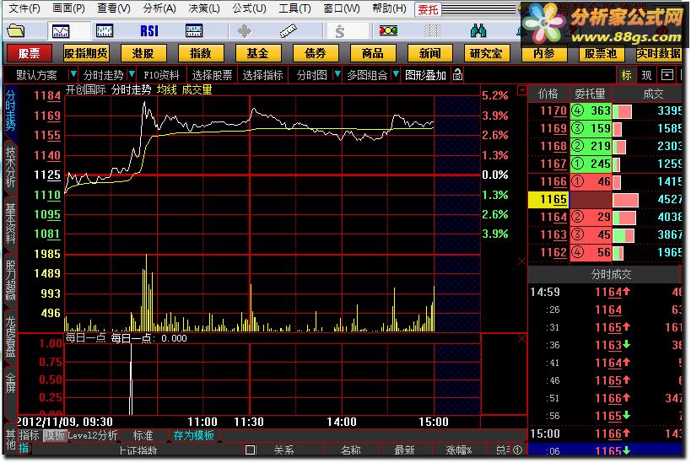
Task: Close the volume sub-panel with red X
Action: click(x=521, y=261)
